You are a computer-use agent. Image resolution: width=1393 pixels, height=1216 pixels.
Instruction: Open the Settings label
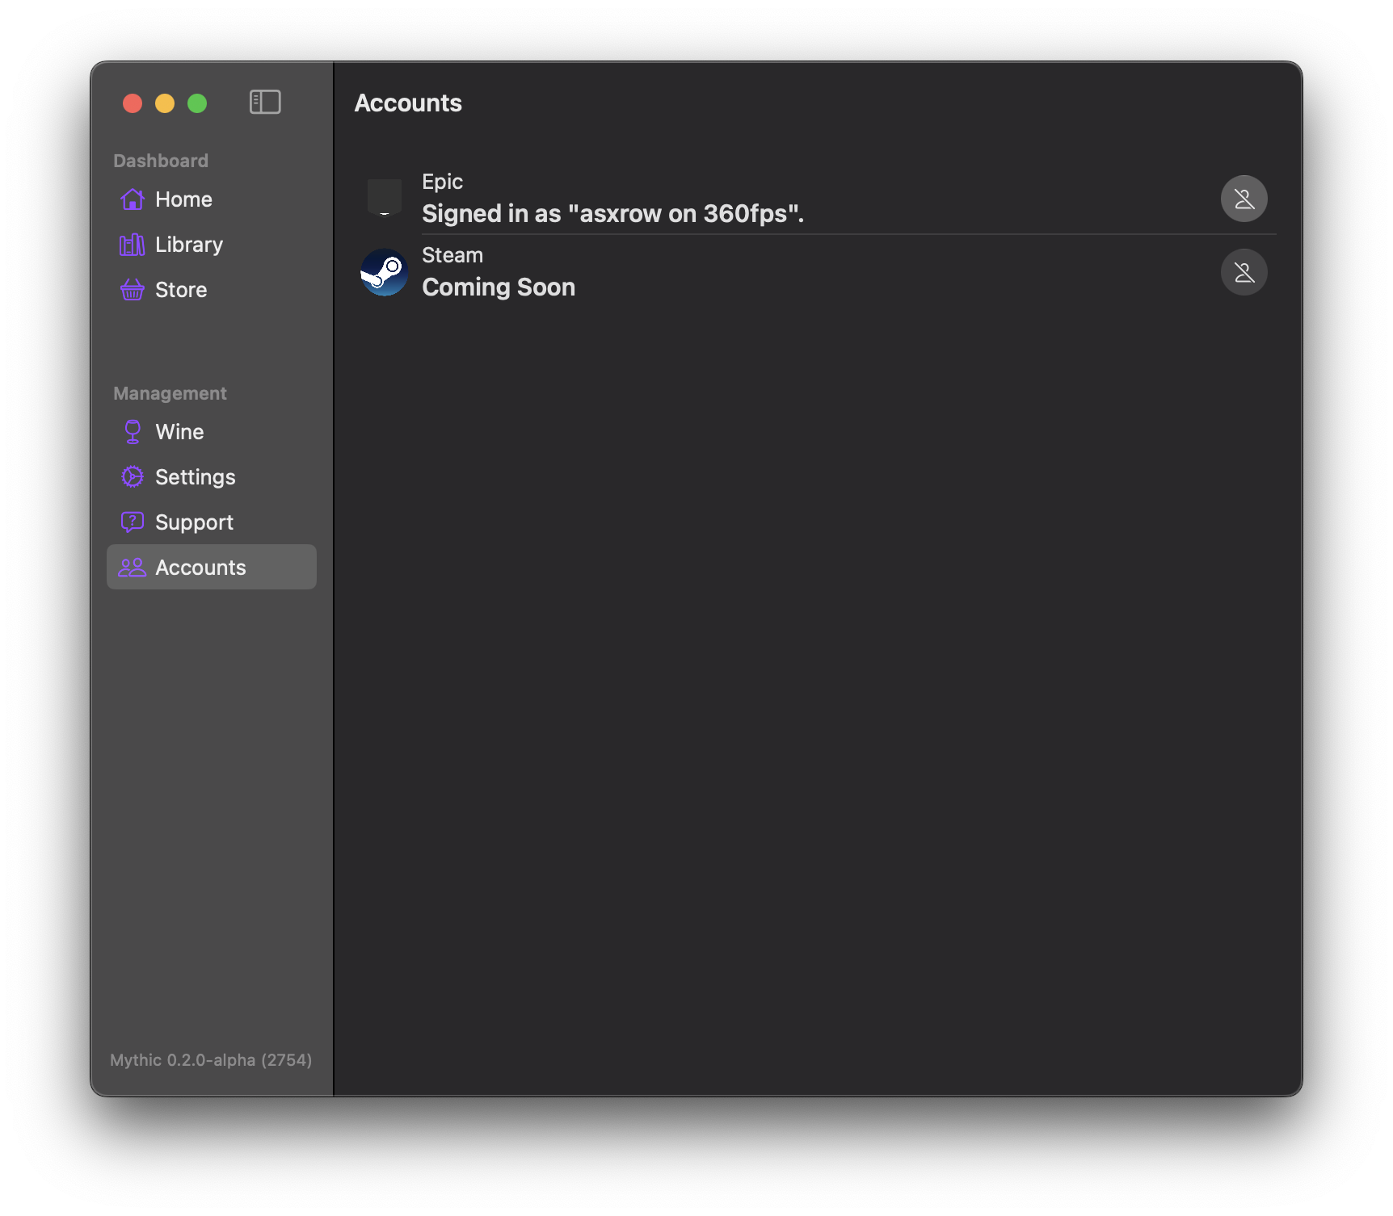(x=196, y=477)
